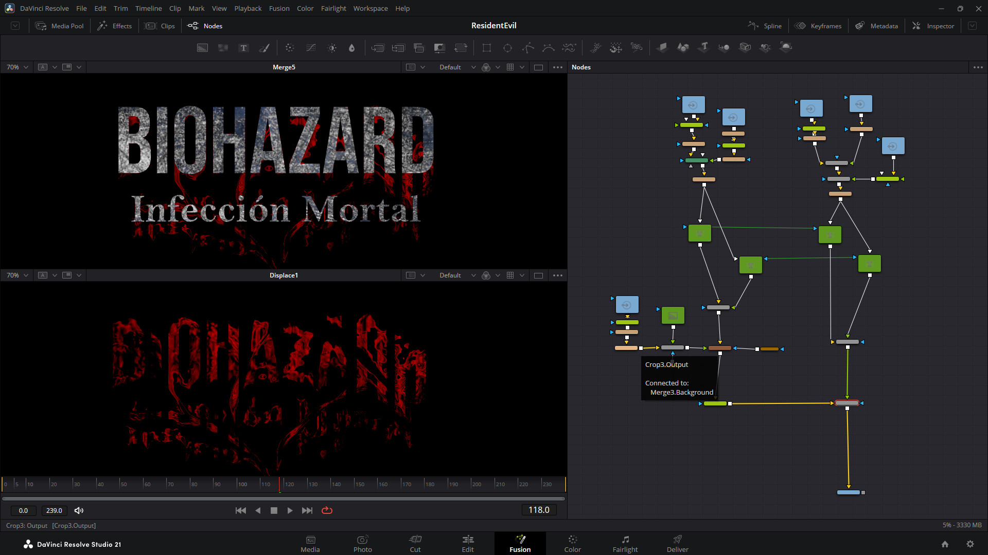
Task: Toggle the Media Pool panel
Action: point(59,26)
